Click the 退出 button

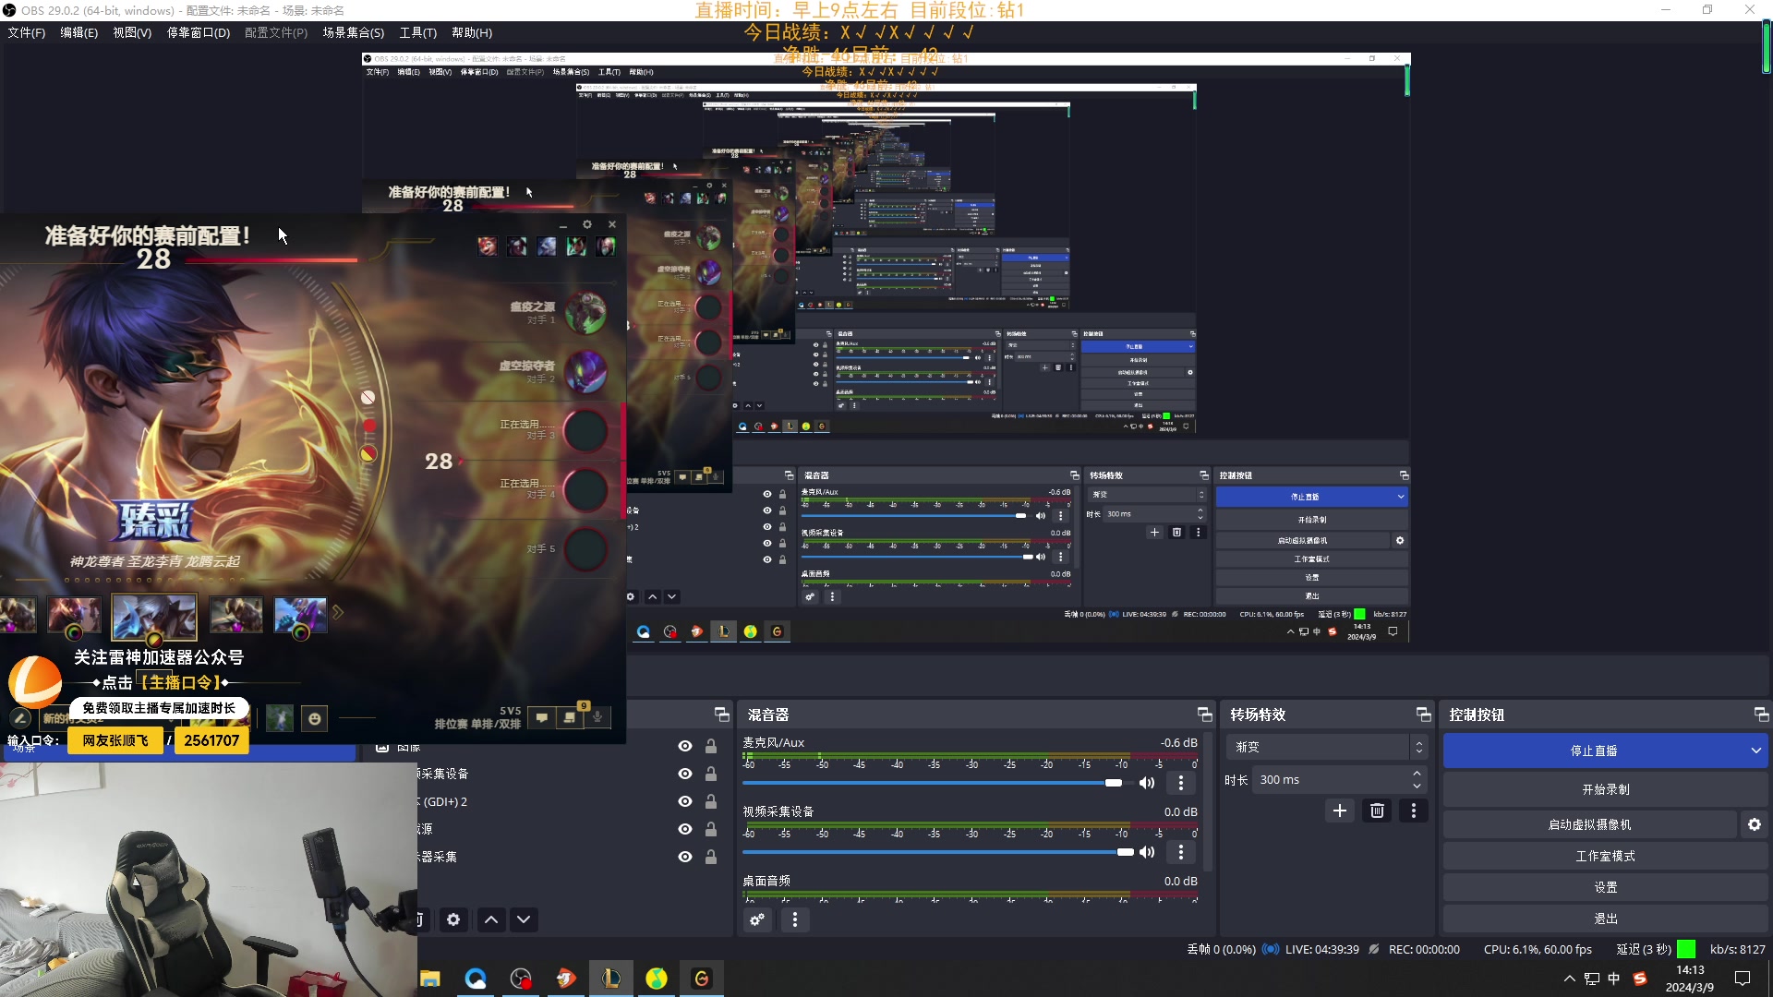[x=1605, y=919]
